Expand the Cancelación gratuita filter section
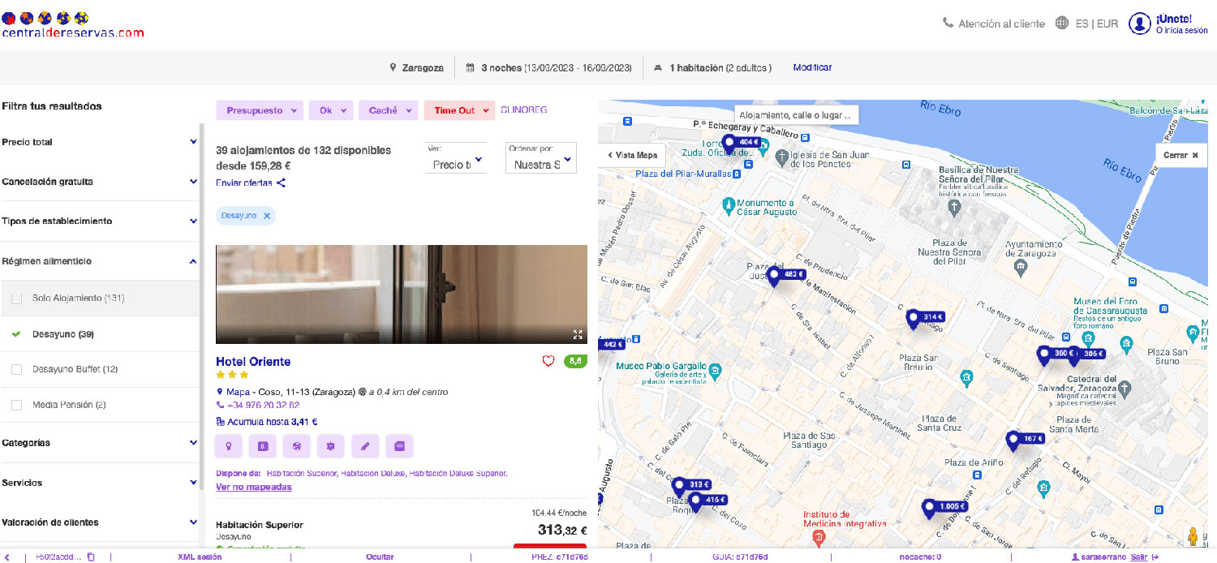 point(100,182)
